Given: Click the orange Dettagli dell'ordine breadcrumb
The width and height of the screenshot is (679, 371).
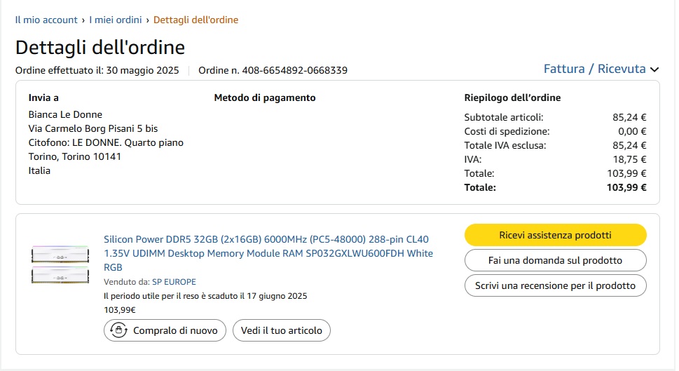Looking at the screenshot, I should 196,20.
